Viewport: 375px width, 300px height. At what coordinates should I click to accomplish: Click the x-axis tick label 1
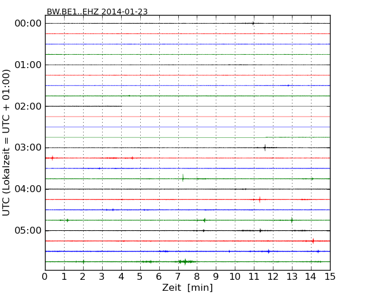pos(64,276)
